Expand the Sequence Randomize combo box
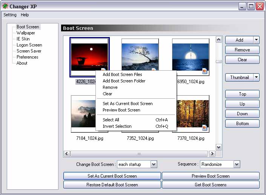The width and height of the screenshot is (266, 195). [237, 164]
